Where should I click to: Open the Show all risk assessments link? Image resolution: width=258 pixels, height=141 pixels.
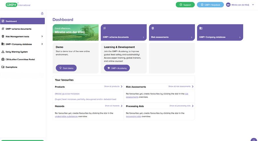(x=179, y=86)
